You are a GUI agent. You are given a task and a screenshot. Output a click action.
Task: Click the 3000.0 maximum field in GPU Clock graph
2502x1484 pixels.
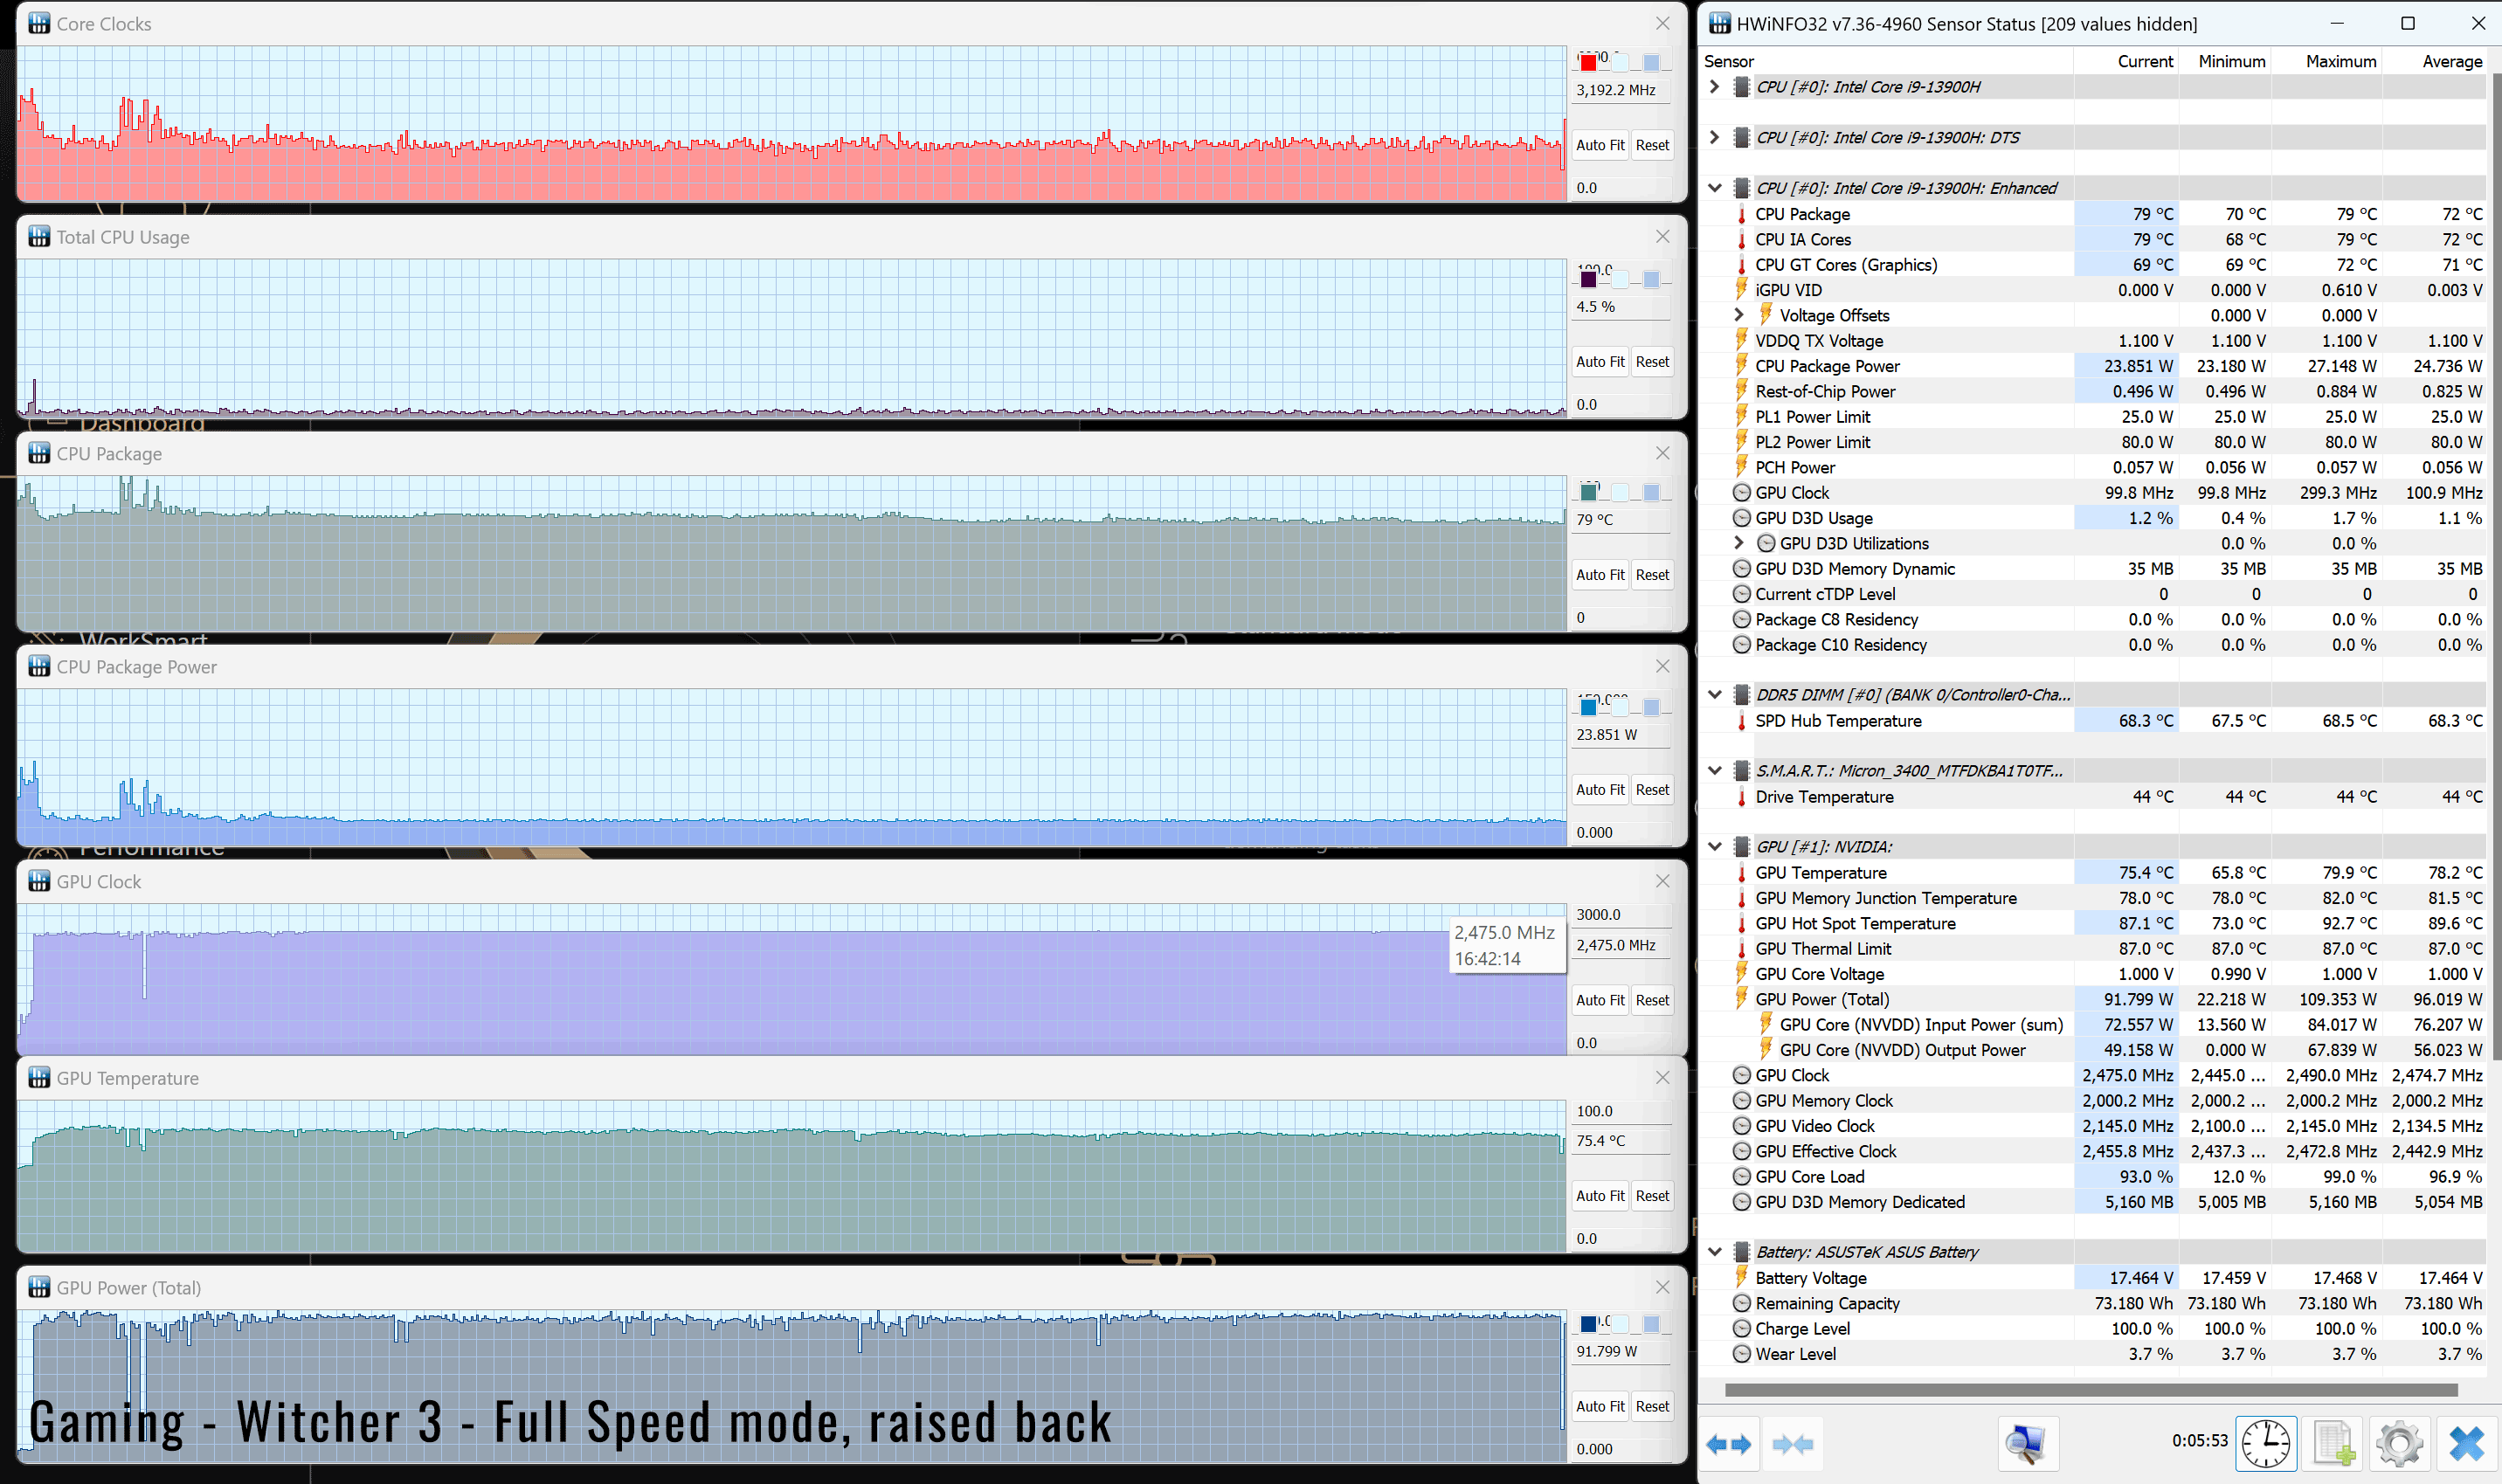click(x=1621, y=915)
